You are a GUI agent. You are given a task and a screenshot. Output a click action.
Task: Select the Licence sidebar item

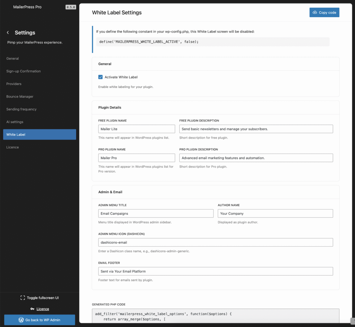[12, 147]
